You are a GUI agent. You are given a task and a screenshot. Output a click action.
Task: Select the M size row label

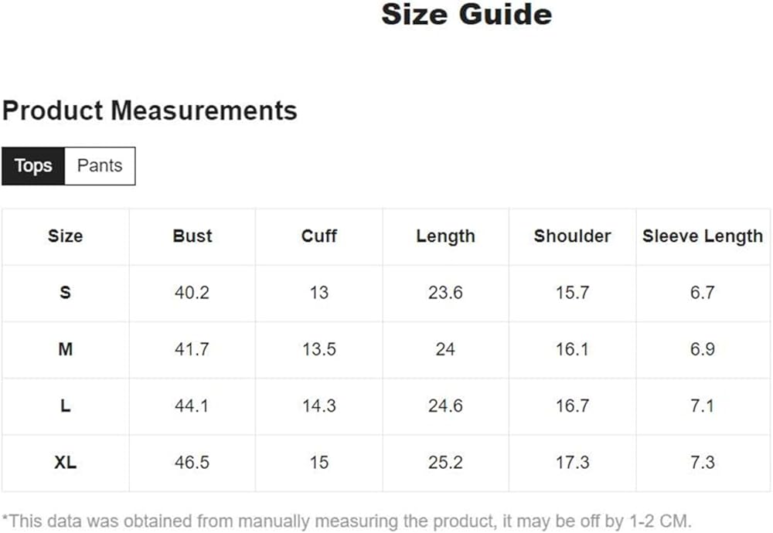[x=65, y=349]
